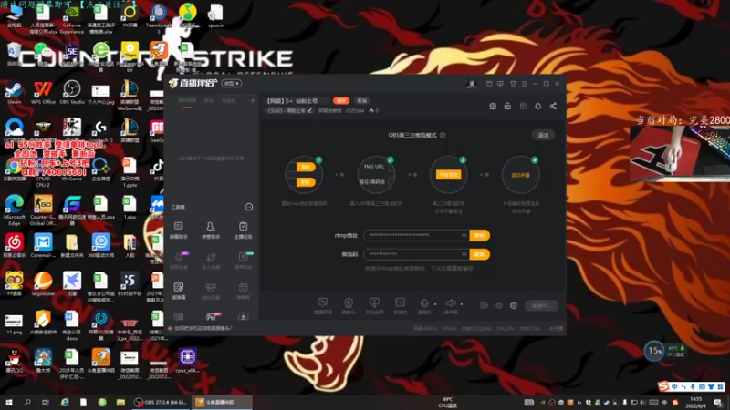Exit OBS third-party streaming mode
730x410 pixels.
click(x=543, y=135)
